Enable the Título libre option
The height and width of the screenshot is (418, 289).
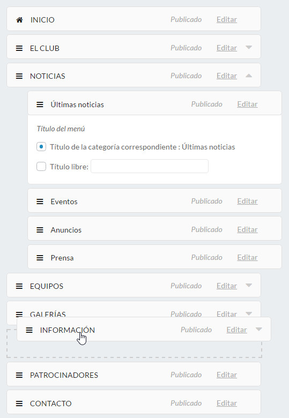click(x=41, y=167)
